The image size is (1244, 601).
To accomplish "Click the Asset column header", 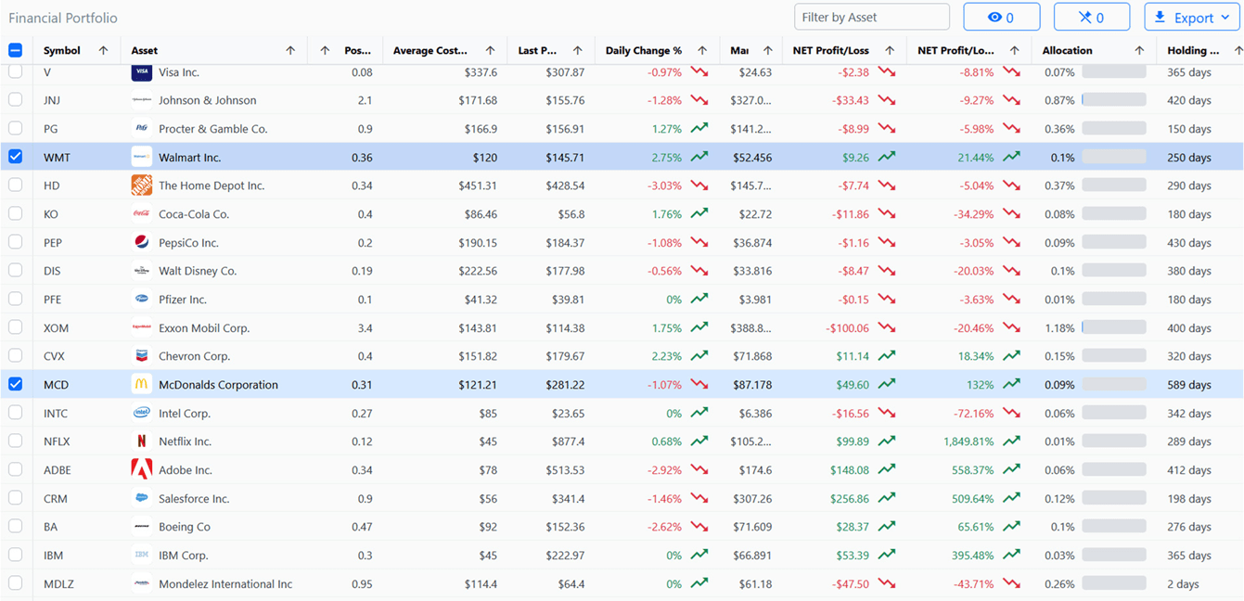I will pos(145,50).
